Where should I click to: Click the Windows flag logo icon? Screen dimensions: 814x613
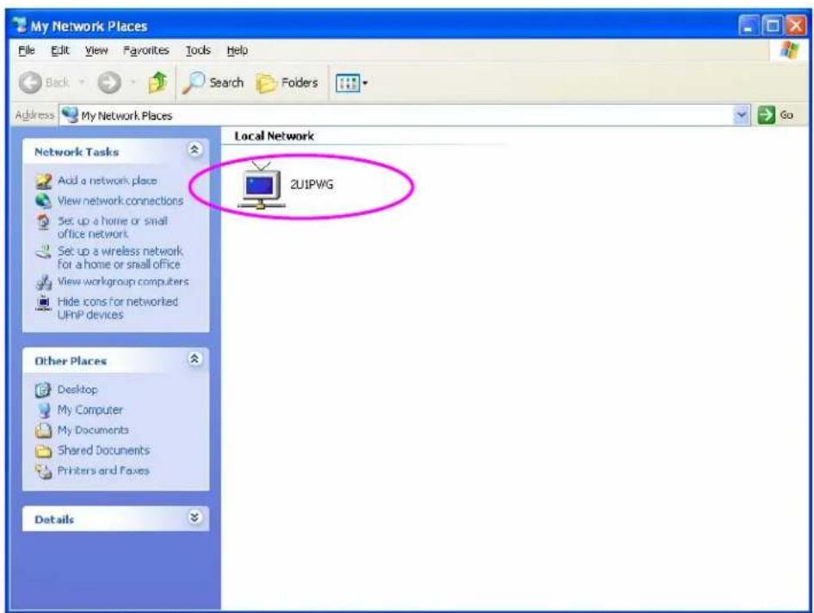(790, 51)
